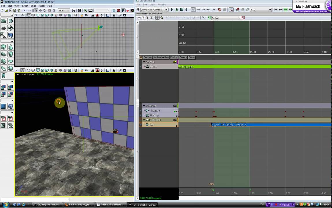332x208 pixels.
Task: Click the binoculars Find Actors icon
Action: pos(73,10)
